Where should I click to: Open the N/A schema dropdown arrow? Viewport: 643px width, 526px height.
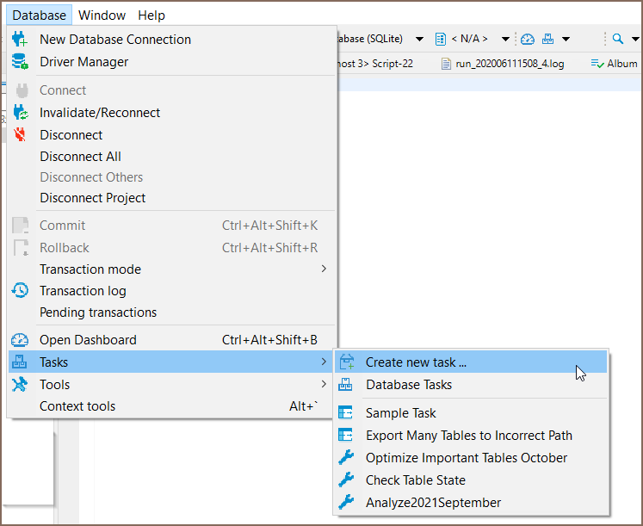click(505, 39)
